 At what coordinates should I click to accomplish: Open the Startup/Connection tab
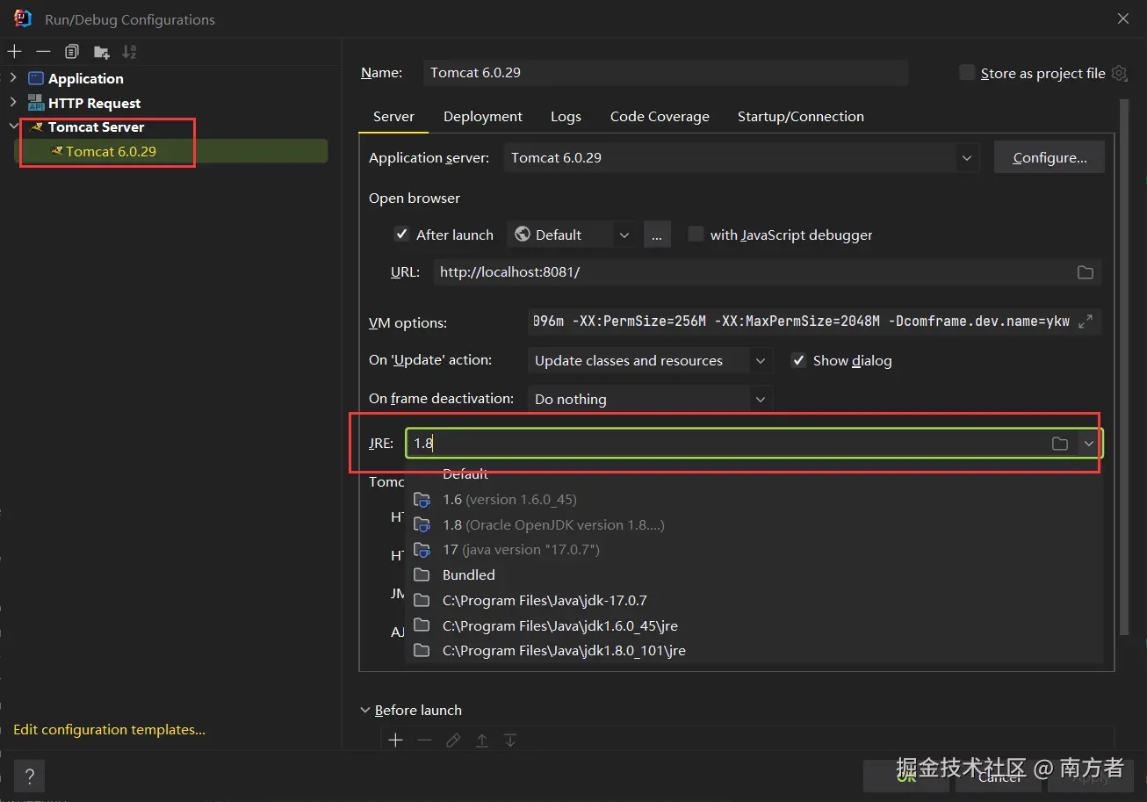[801, 116]
